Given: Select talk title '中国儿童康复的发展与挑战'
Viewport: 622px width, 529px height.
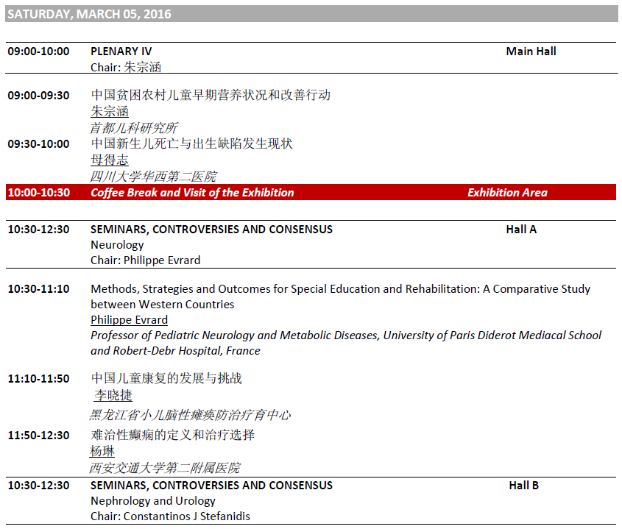Looking at the screenshot, I should coord(166,378).
